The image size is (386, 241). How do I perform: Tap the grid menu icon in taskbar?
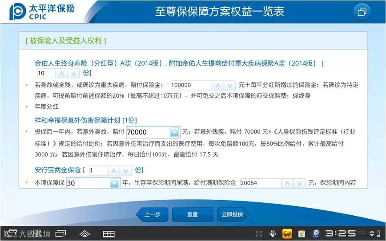[x=109, y=234]
